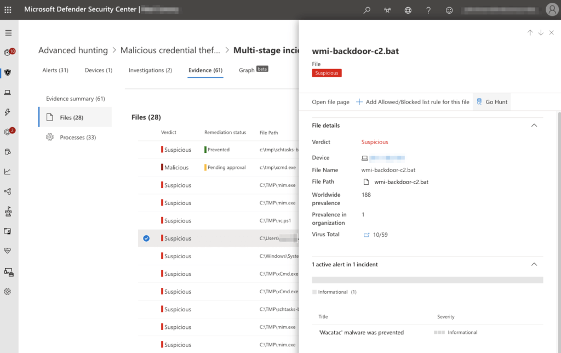Collapse the navigation pane with the hamburger menu

pyautogui.click(x=7, y=33)
